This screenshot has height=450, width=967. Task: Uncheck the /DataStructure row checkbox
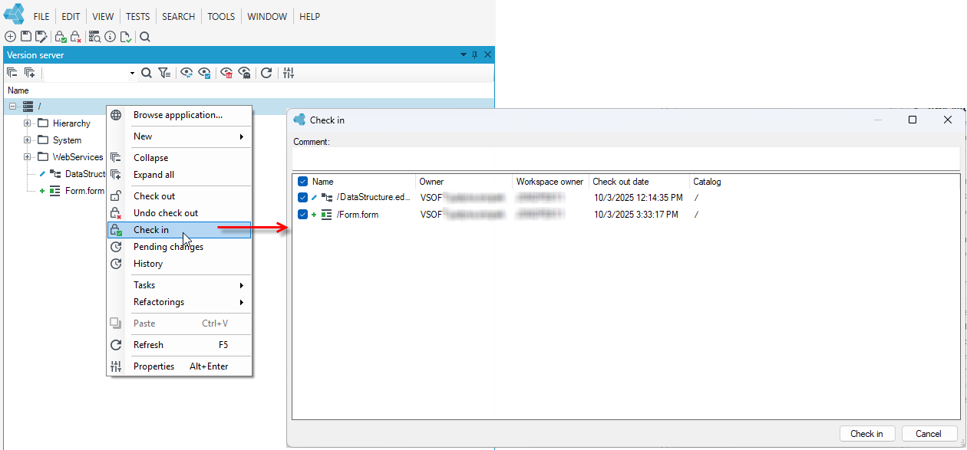click(x=302, y=198)
